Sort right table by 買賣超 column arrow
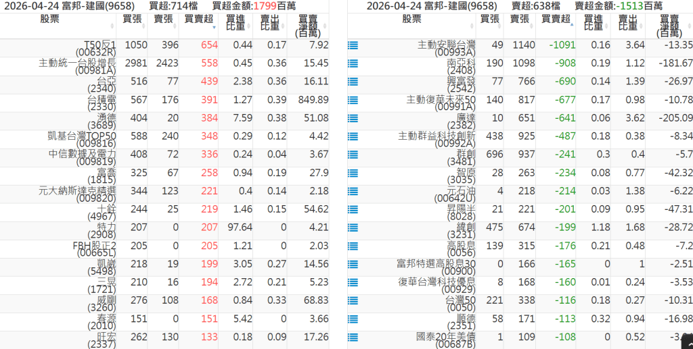This screenshot has width=693, height=349. (572, 23)
